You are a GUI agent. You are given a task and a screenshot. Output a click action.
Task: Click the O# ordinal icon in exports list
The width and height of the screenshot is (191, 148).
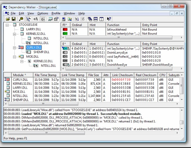pos(65,60)
